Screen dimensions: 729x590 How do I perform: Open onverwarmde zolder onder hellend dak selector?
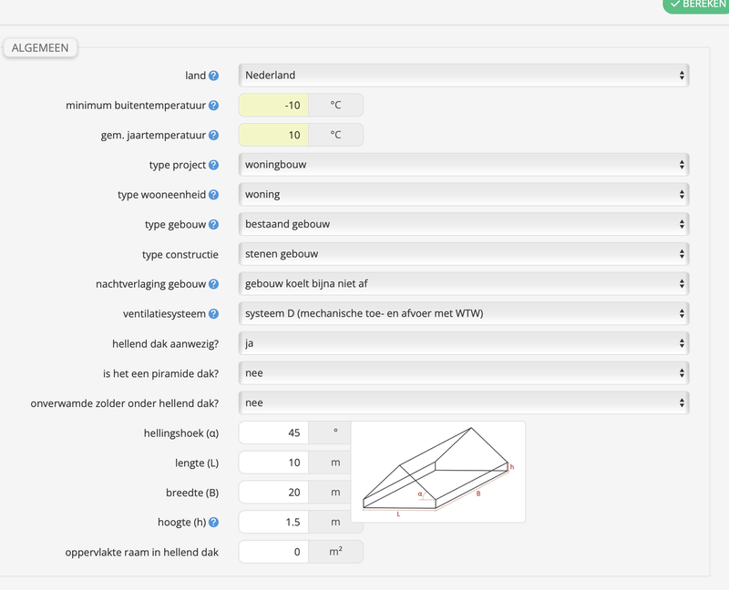[463, 402]
